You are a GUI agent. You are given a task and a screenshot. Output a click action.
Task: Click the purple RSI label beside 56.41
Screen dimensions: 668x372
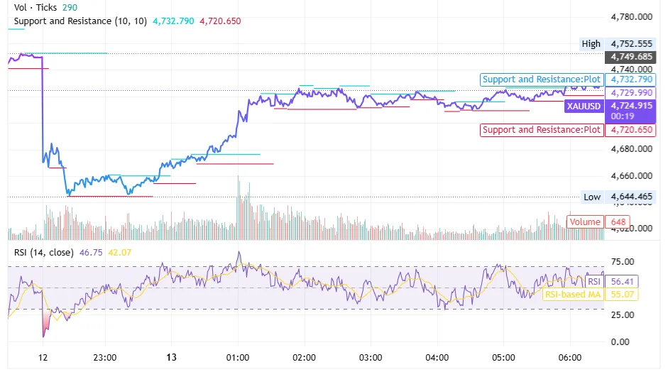[594, 281]
